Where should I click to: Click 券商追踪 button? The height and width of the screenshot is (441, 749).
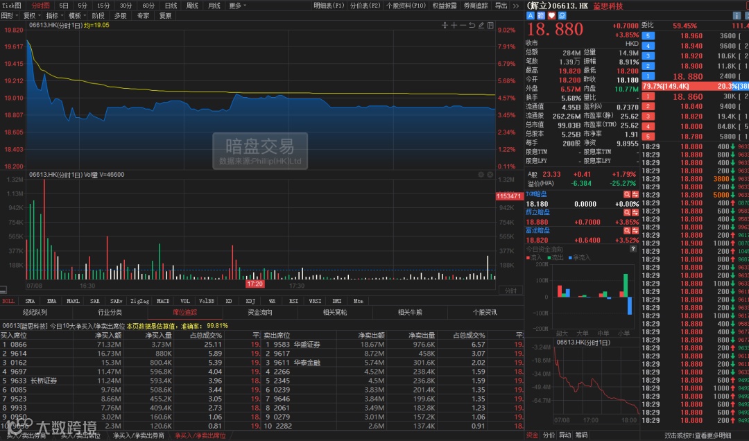click(x=476, y=6)
